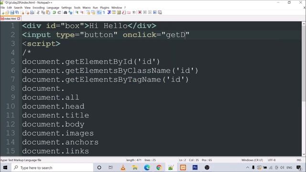Expand the system tray hidden icons chevron
The width and height of the screenshot is (306, 172).
248,168
